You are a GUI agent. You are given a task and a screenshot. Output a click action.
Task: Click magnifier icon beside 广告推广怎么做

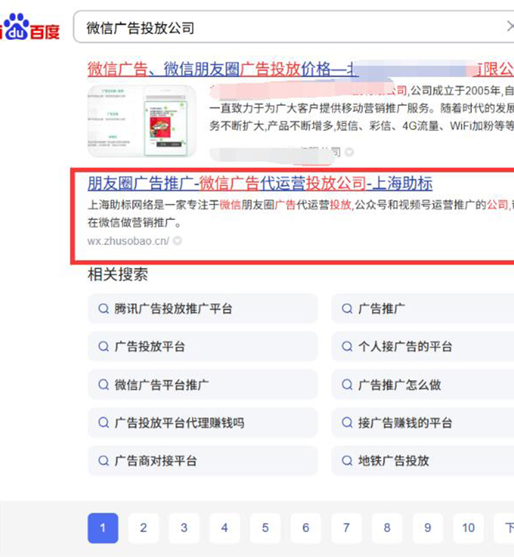tap(347, 385)
